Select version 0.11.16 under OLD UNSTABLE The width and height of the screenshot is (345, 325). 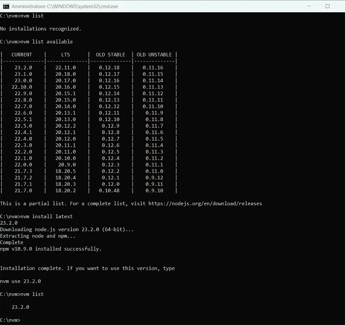pos(154,67)
